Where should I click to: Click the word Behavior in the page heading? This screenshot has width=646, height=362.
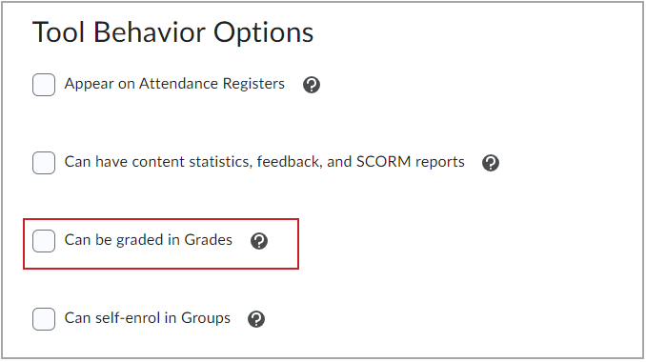pyautogui.click(x=150, y=32)
